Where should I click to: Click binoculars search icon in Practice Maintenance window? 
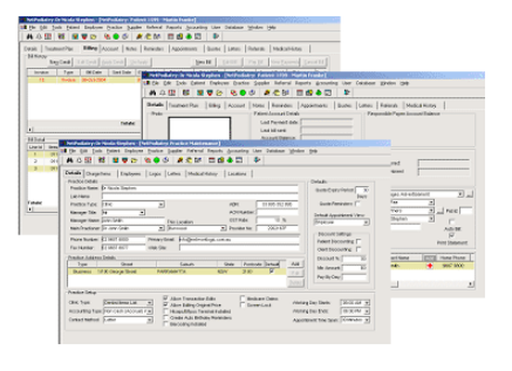70,160
